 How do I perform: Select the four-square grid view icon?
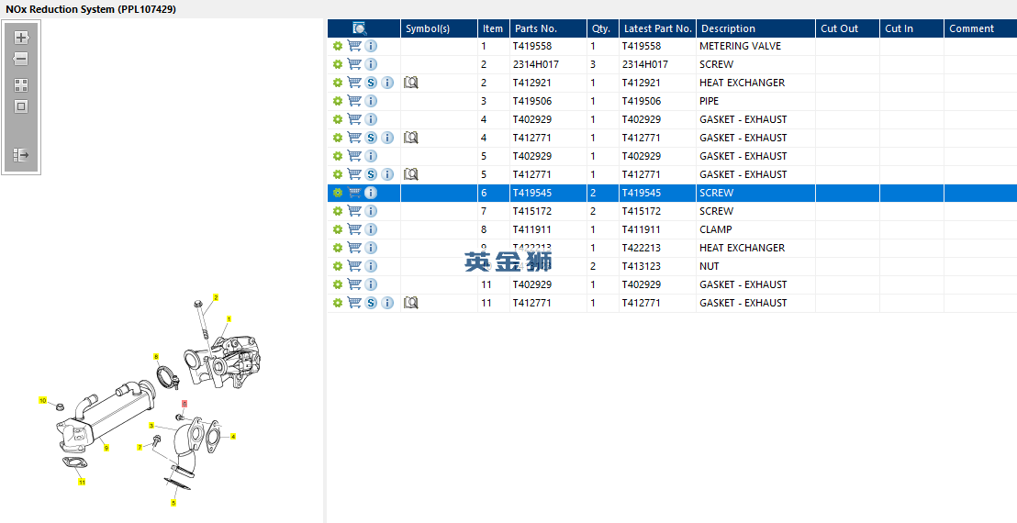tap(21, 85)
